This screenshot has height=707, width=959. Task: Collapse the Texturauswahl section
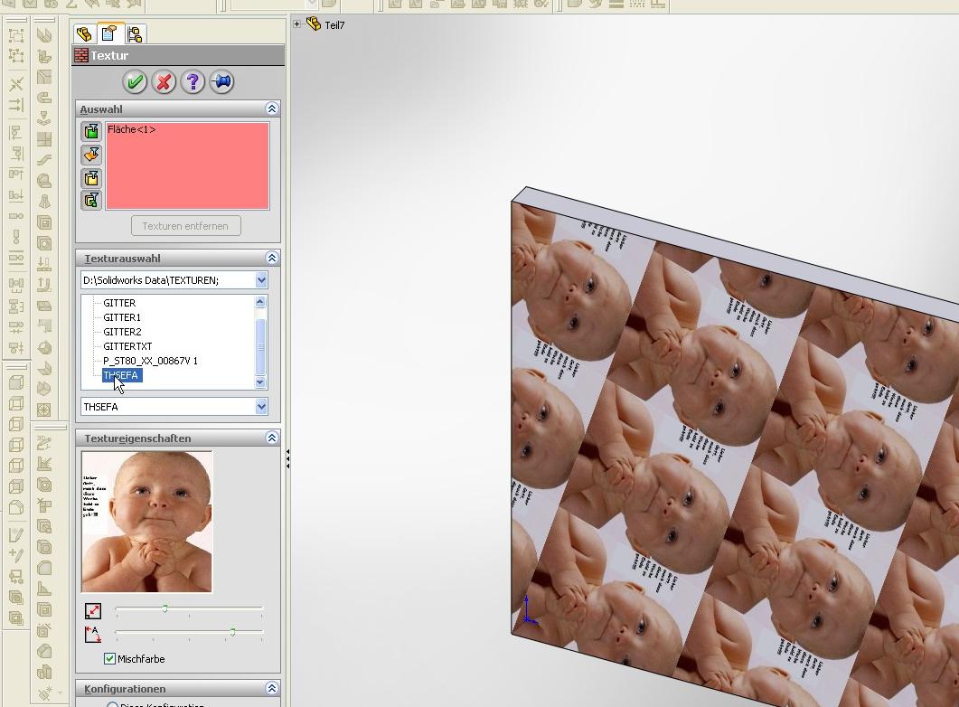272,258
